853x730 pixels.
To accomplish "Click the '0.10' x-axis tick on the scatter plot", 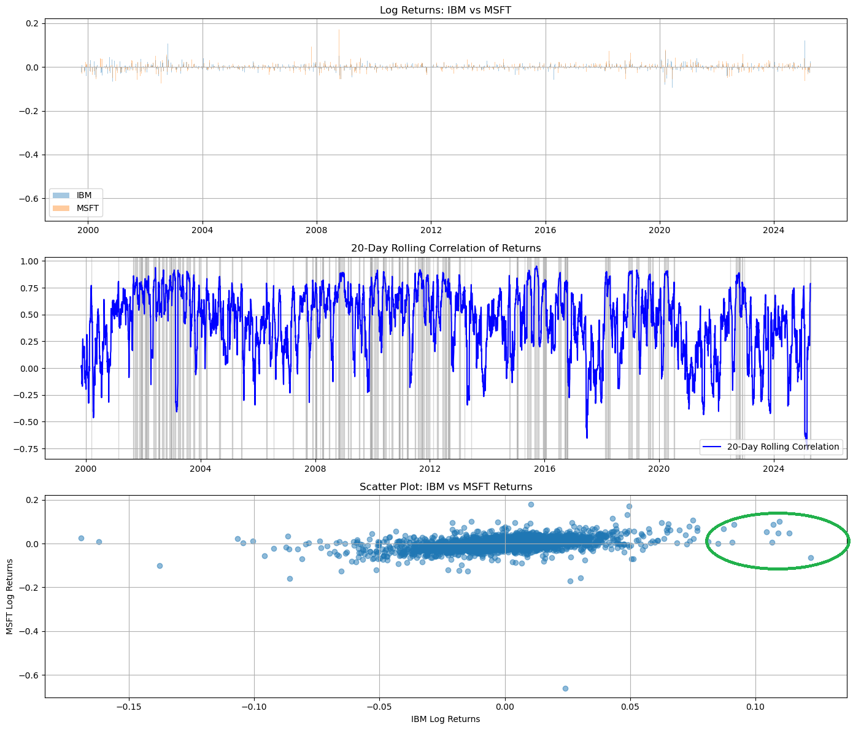I will [x=755, y=707].
